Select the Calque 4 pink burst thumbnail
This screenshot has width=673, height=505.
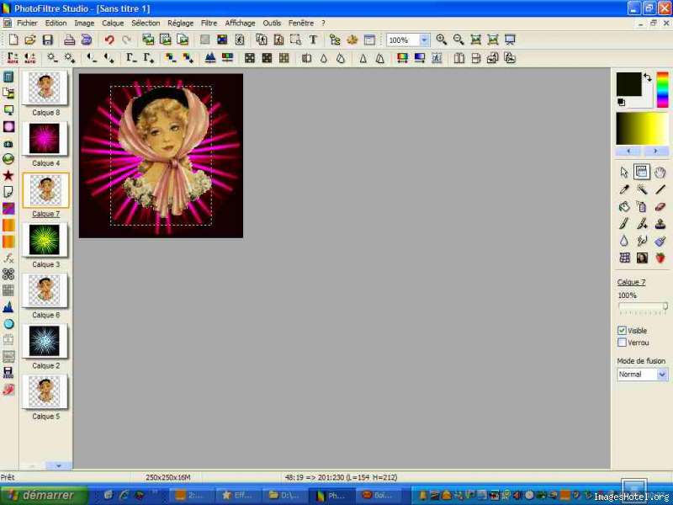pos(45,138)
